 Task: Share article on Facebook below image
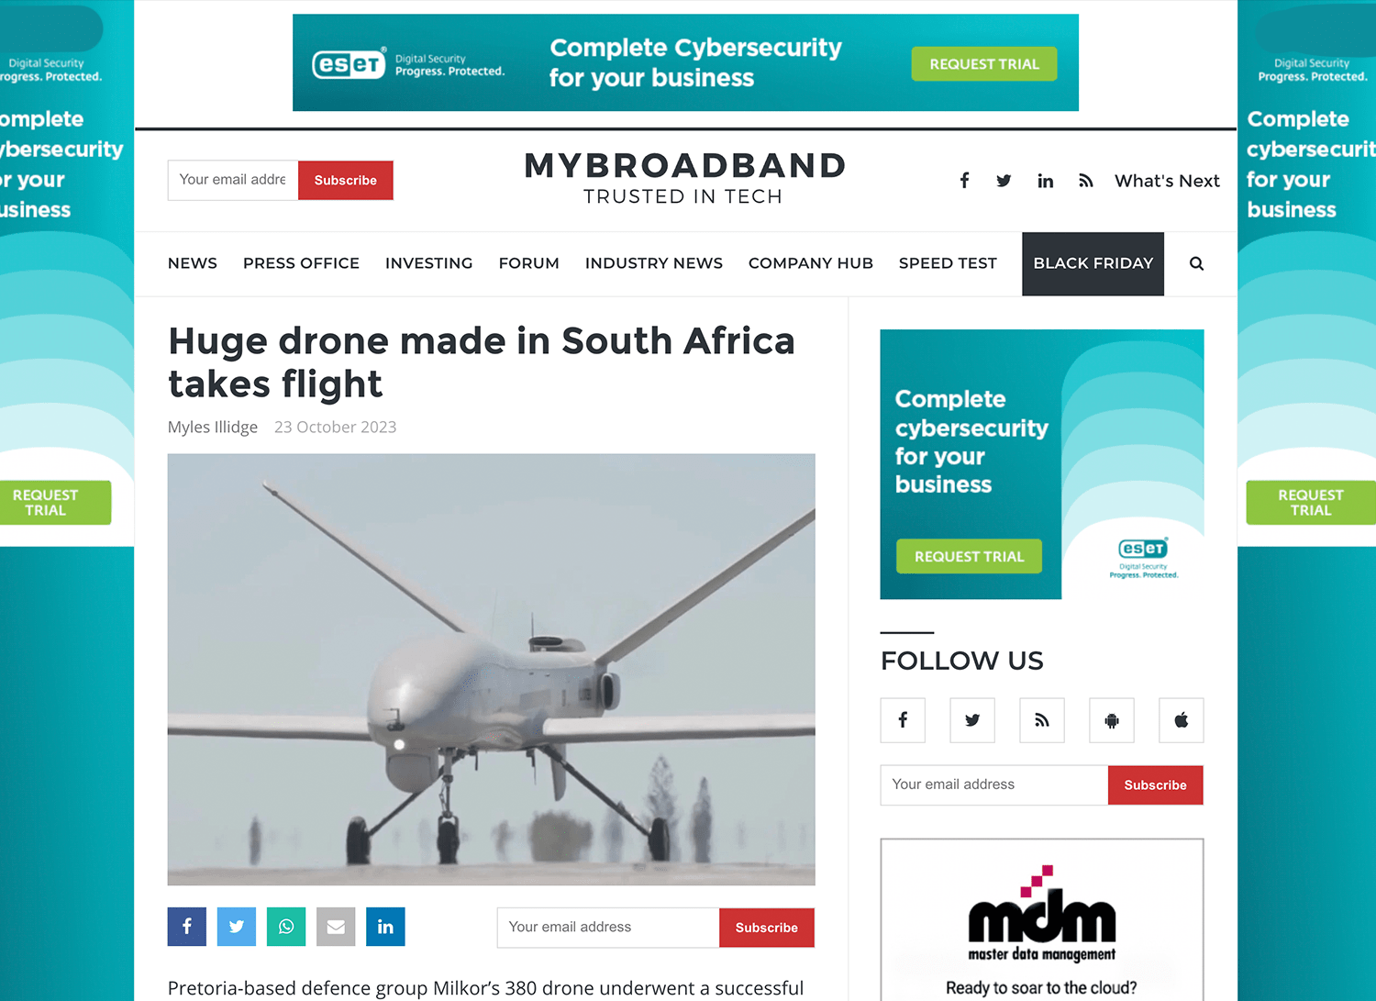tap(187, 927)
